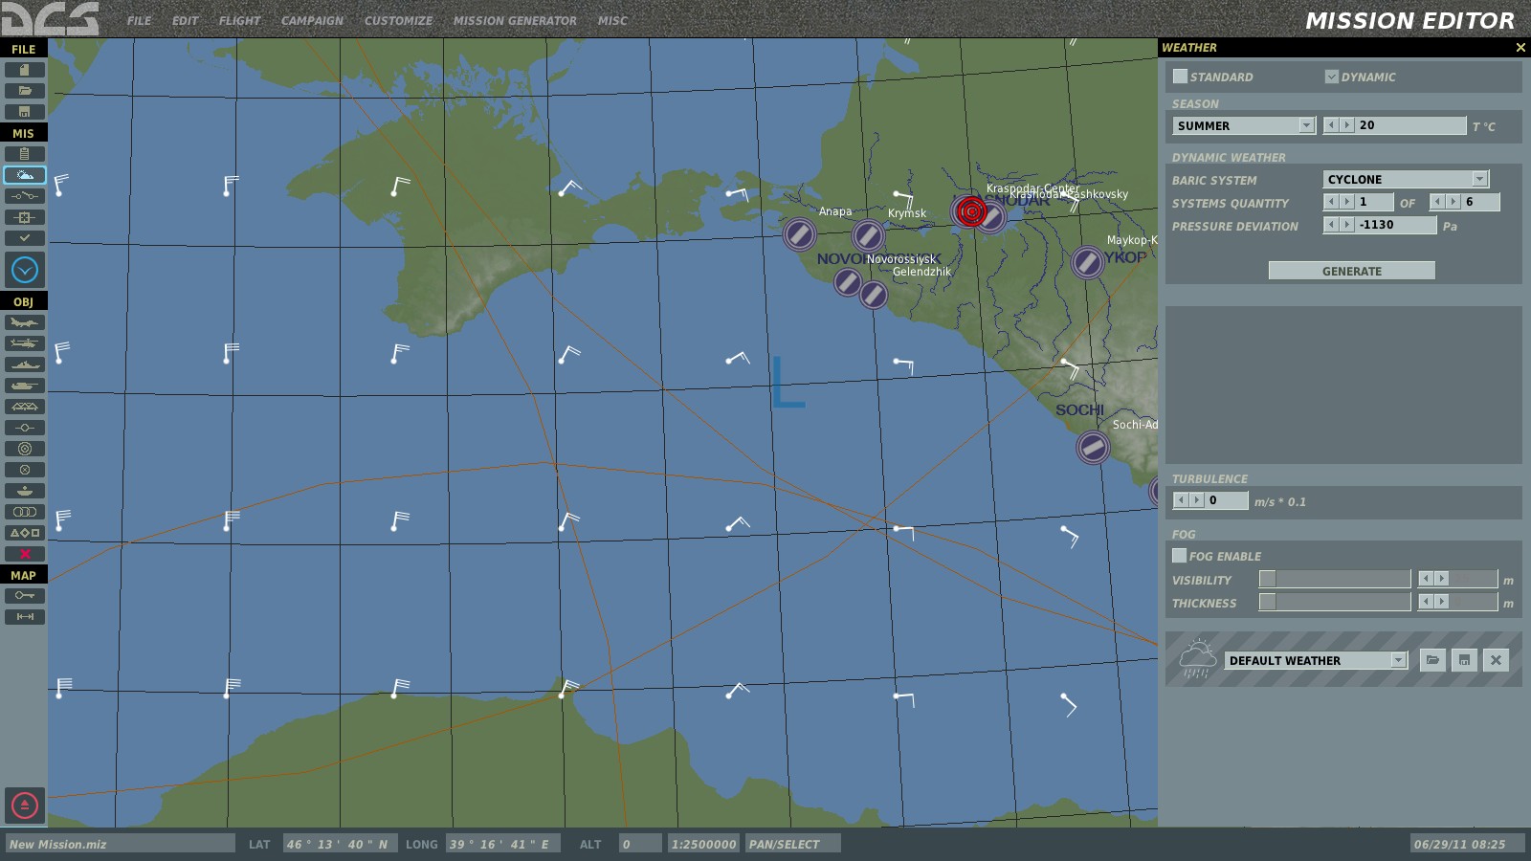The height and width of the screenshot is (861, 1531).
Task: Click the delete weather preset X icon
Action: (x=1496, y=660)
